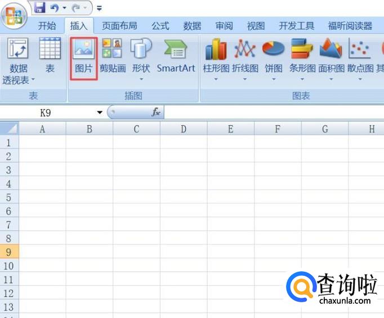Insert a SmartArt graphic

[176, 57]
